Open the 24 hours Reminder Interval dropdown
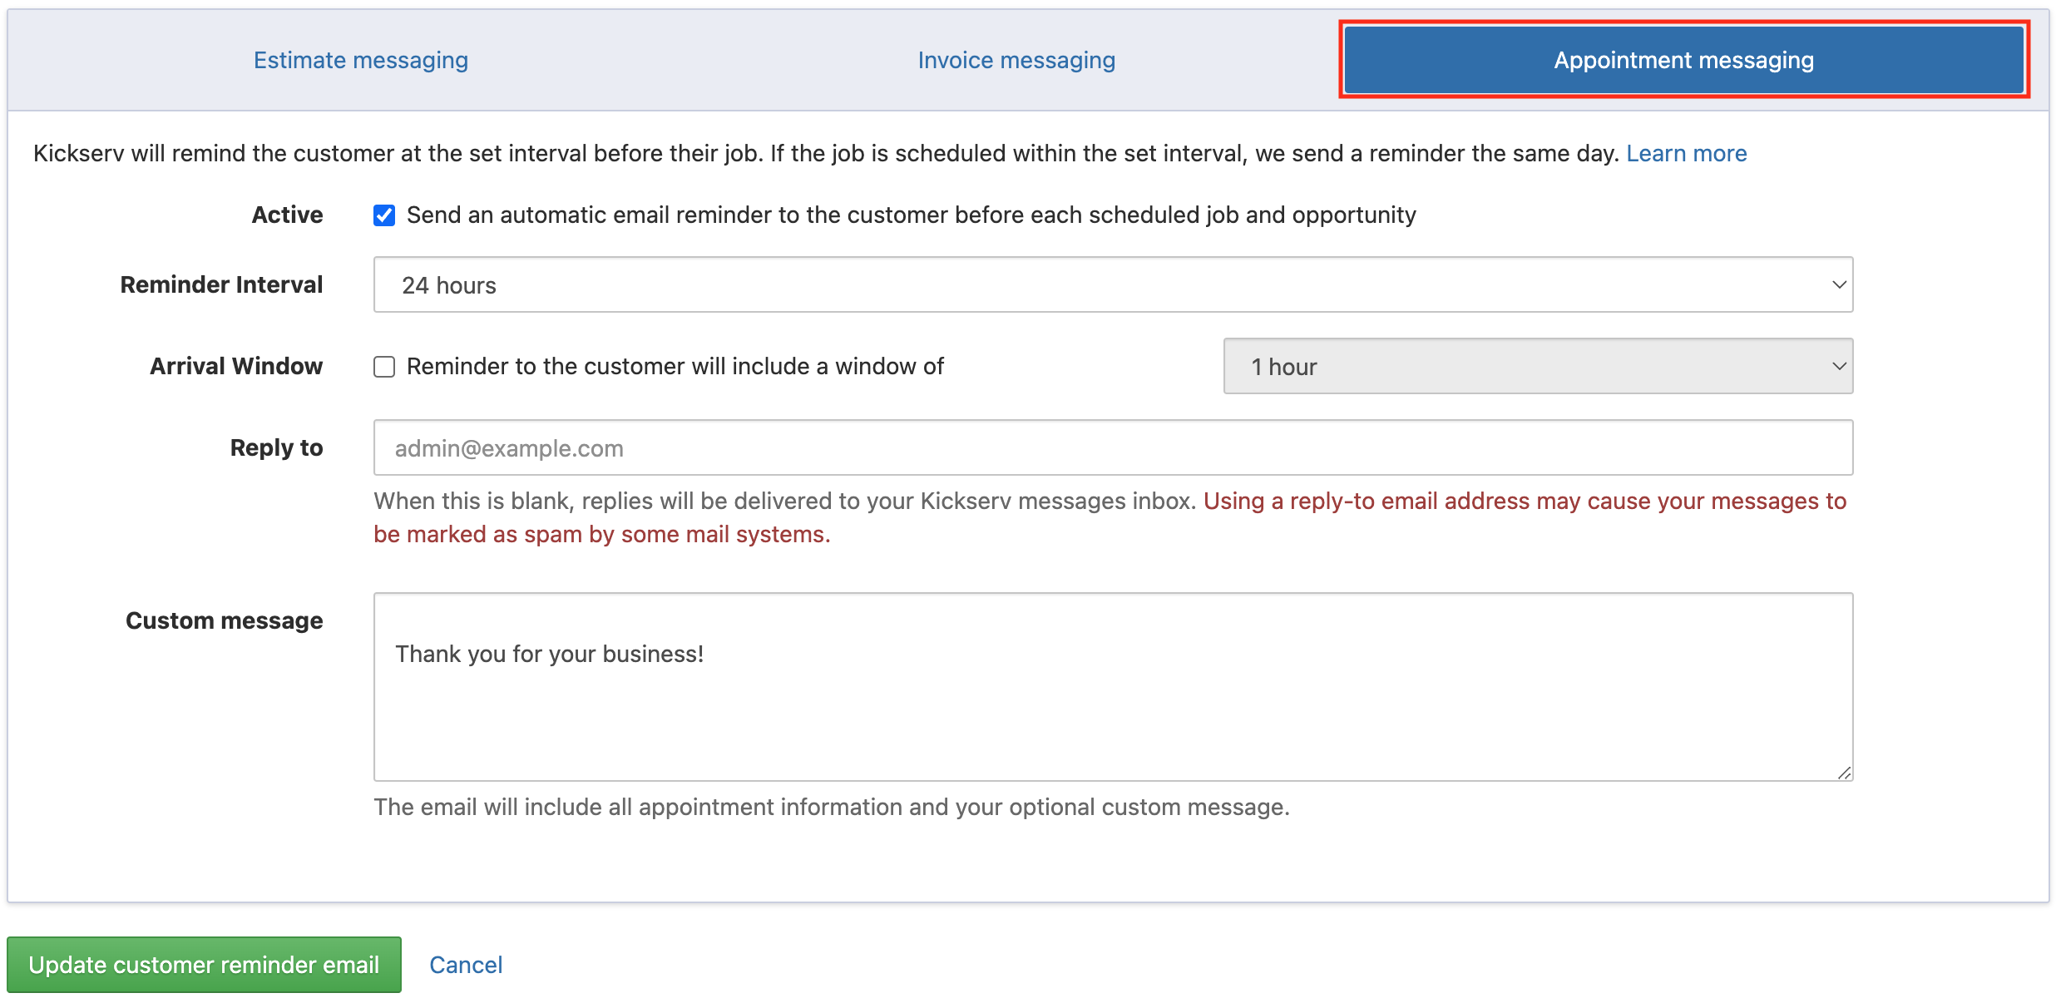The image size is (2056, 1003). pos(1113,285)
